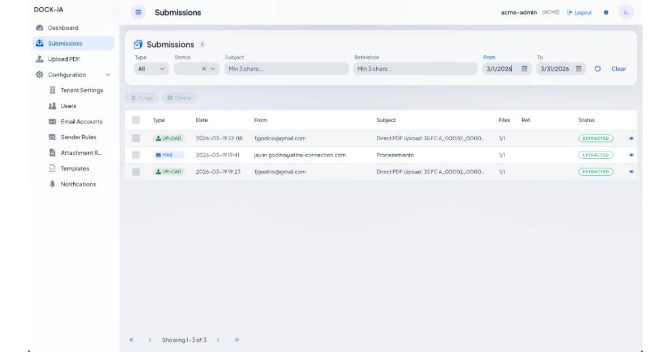671x352 pixels.
Task: View the Procesamiento submission via eye icon
Action: pos(631,155)
